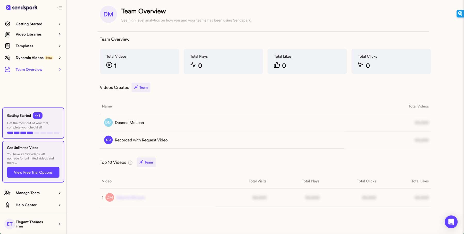
Task: Open the intercom chat bubble
Action: (451, 222)
